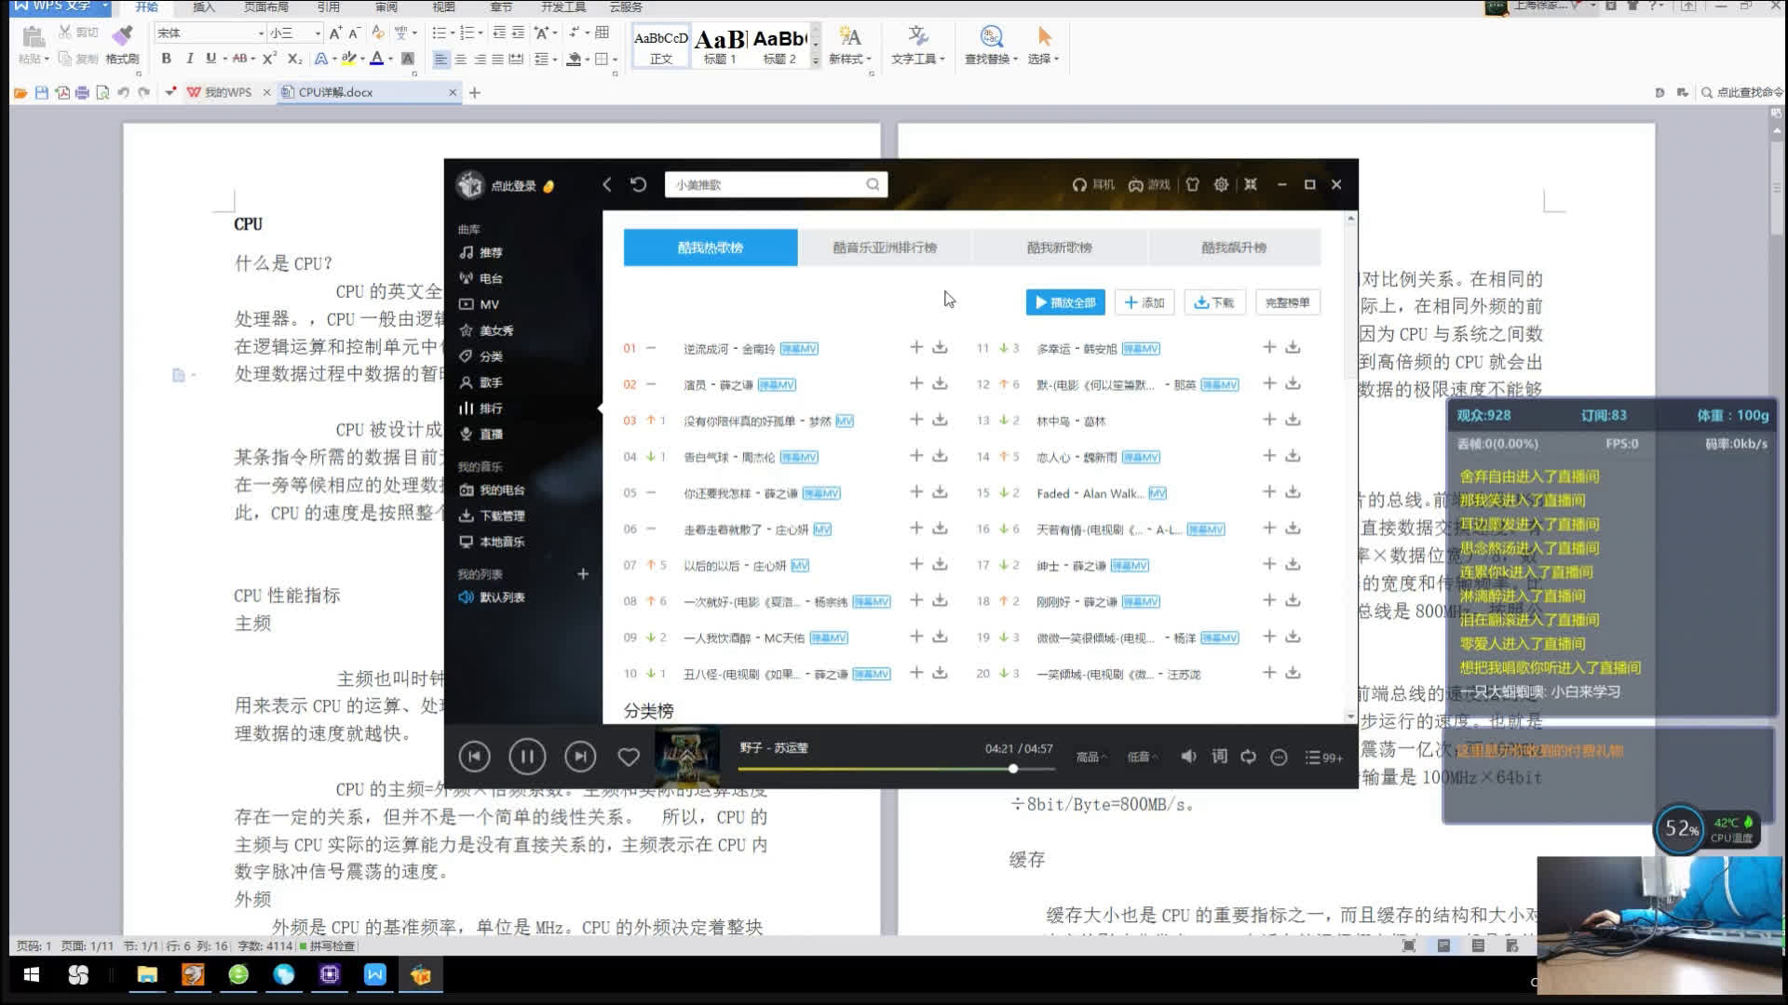Toggle the repeat mode icon in player
The width and height of the screenshot is (1788, 1005).
1249,757
